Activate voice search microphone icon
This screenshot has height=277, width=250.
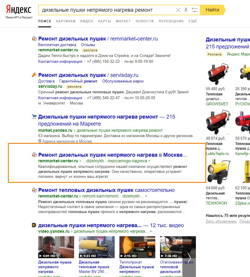click(186, 10)
